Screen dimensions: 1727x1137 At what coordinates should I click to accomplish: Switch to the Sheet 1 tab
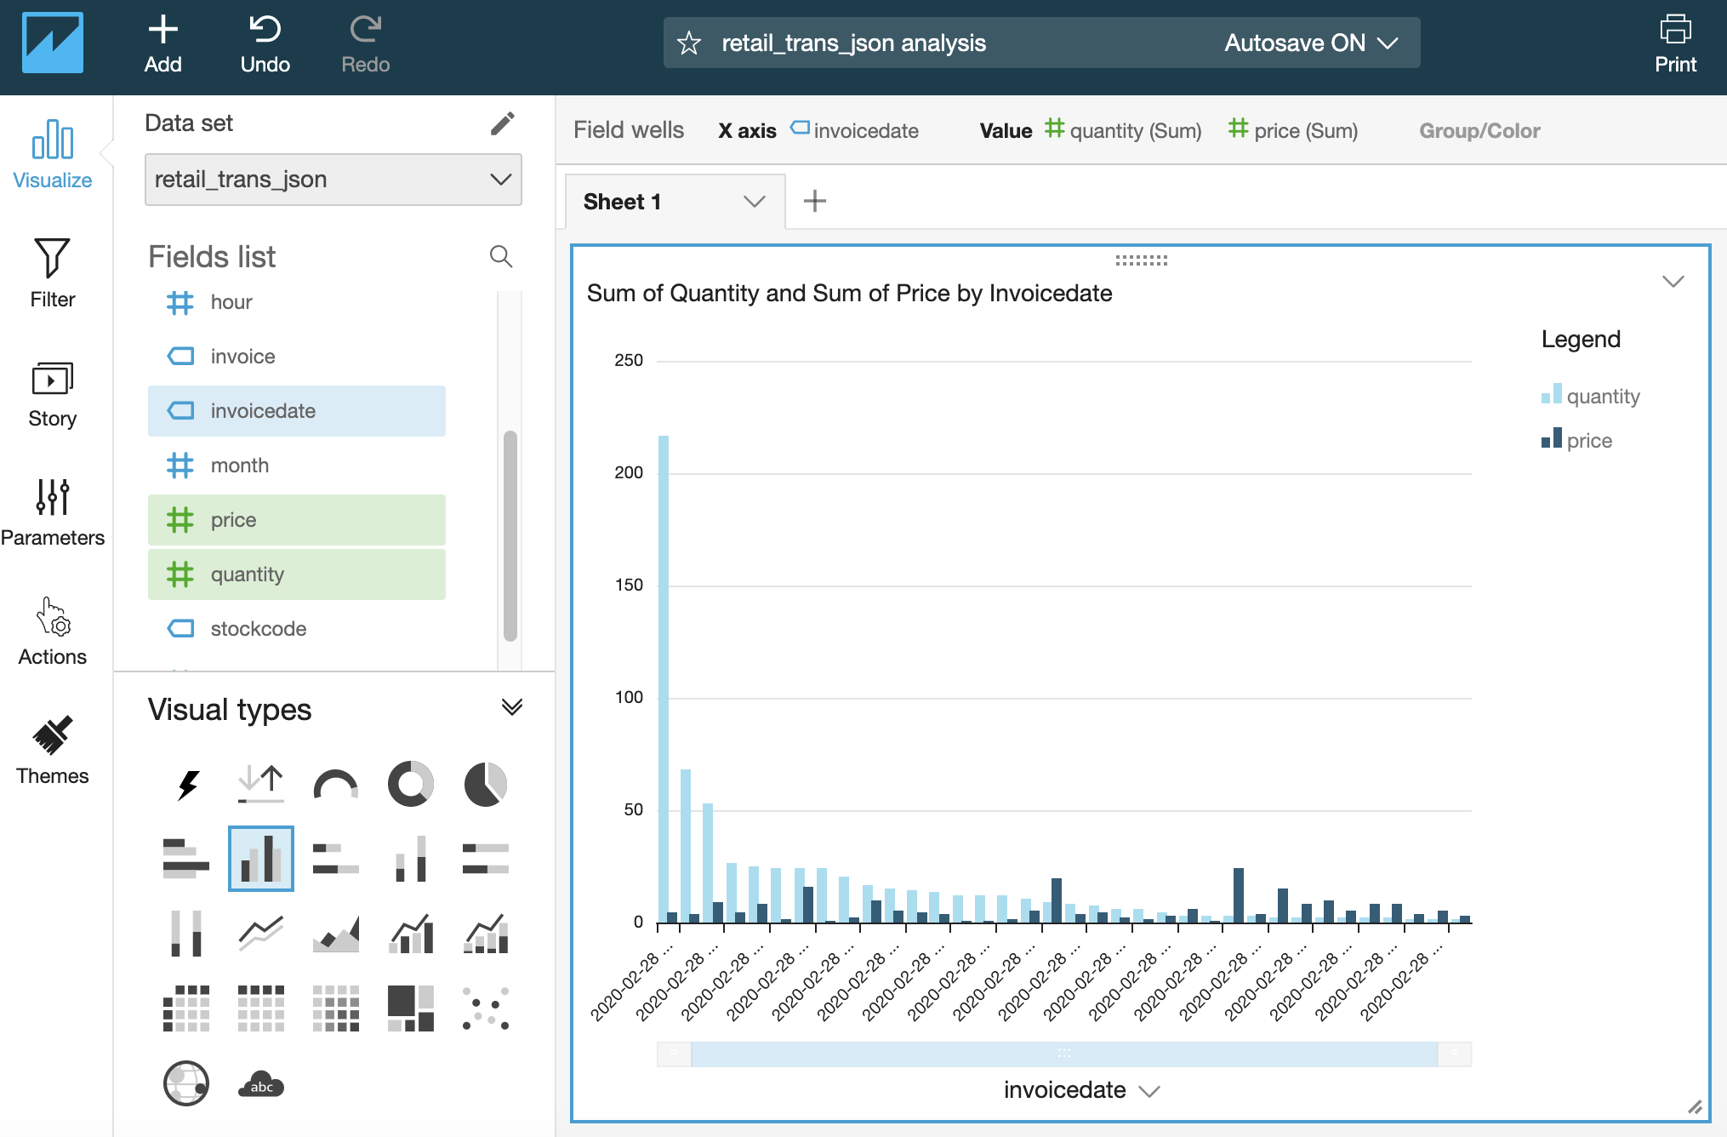(623, 203)
